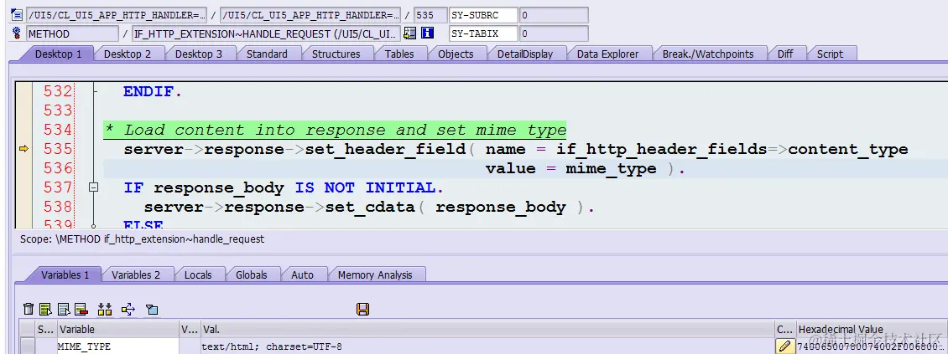Click the V... column header

tap(190, 329)
